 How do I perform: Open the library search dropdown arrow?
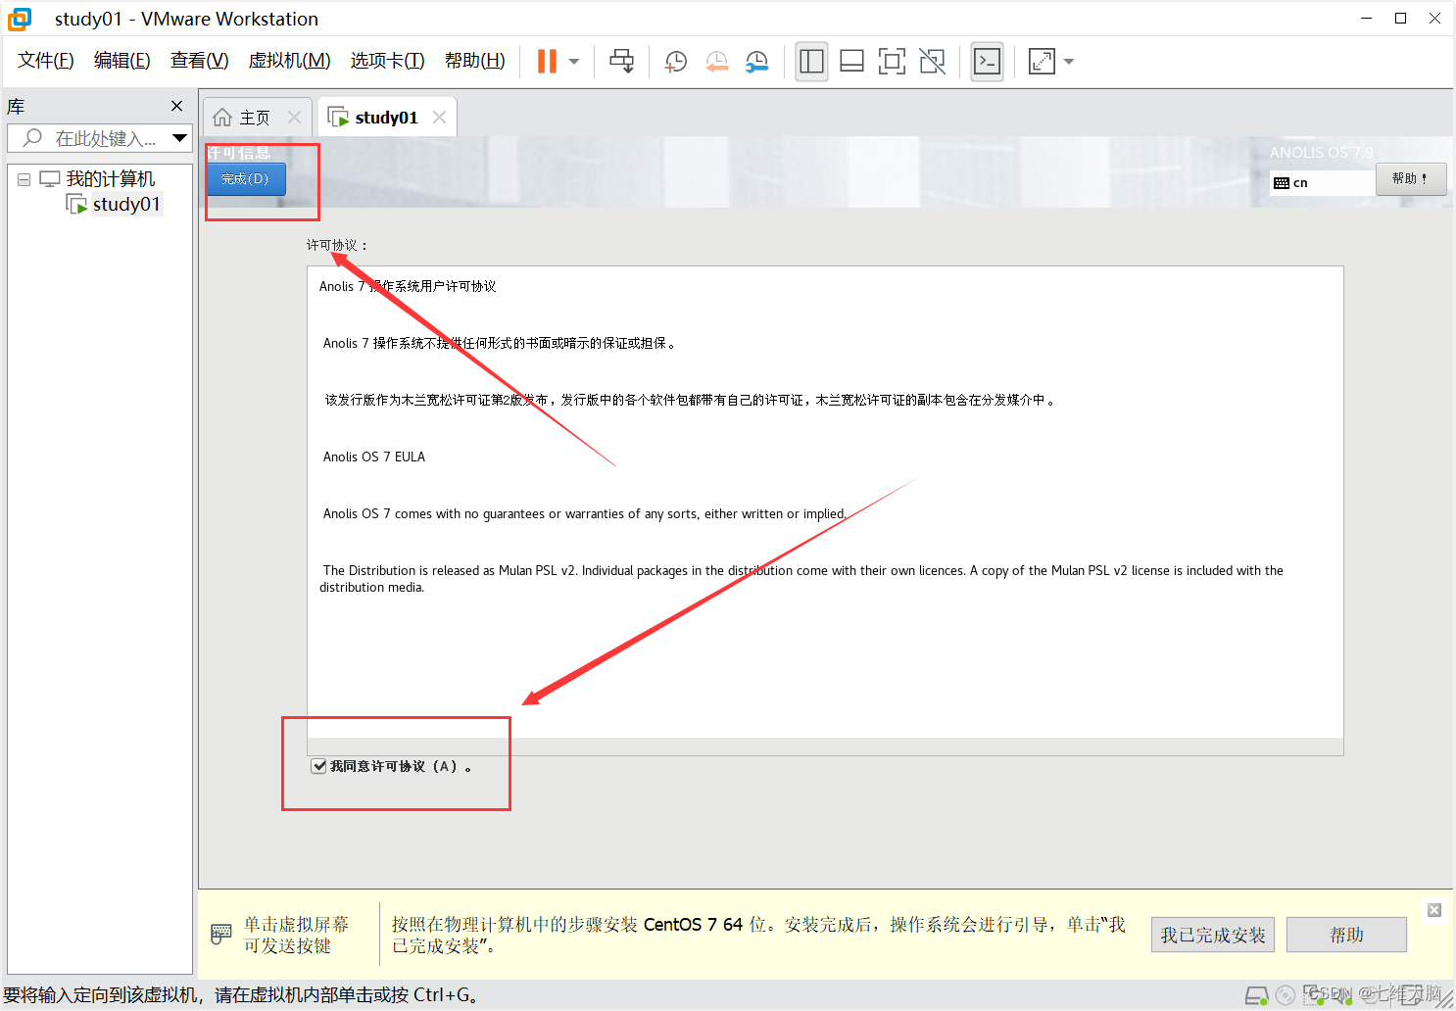click(179, 138)
